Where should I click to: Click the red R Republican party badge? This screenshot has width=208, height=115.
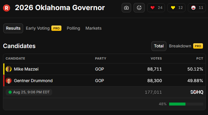click(7, 8)
